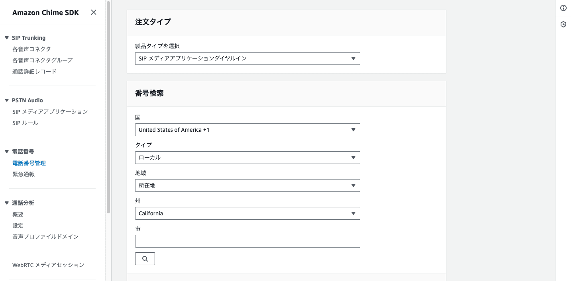This screenshot has width=571, height=281.
Task: Open the 州 dropdown showing California
Action: click(x=247, y=213)
